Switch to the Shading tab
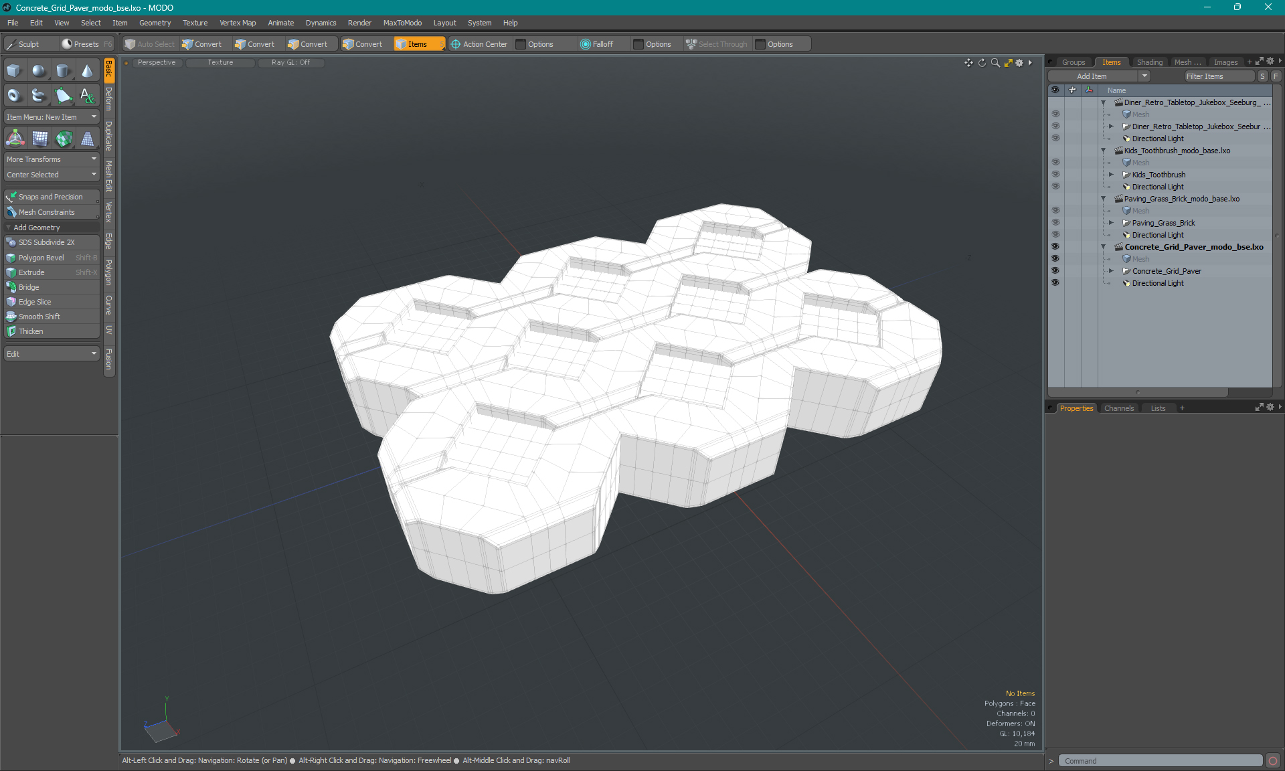Image resolution: width=1285 pixels, height=771 pixels. (x=1149, y=62)
